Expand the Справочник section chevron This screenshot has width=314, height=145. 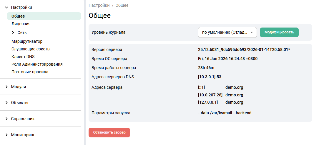(6, 119)
